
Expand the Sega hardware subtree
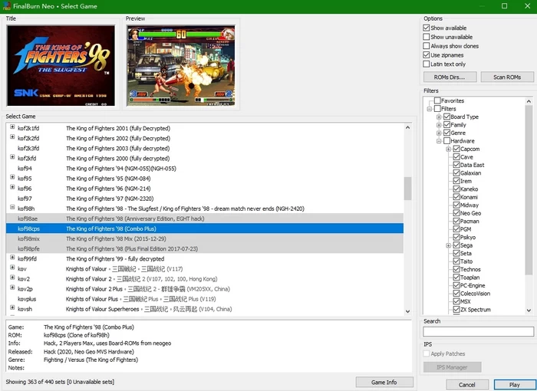(447, 245)
